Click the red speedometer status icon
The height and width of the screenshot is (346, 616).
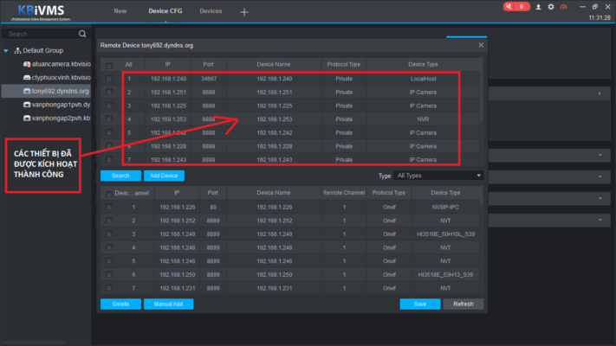pyautogui.click(x=564, y=7)
